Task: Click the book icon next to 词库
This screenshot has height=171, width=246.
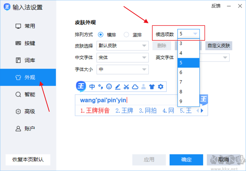Action: (x=18, y=60)
